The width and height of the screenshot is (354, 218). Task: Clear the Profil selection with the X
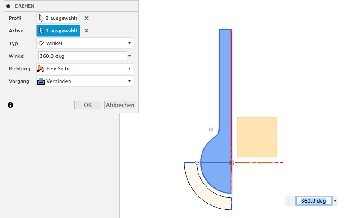(87, 18)
